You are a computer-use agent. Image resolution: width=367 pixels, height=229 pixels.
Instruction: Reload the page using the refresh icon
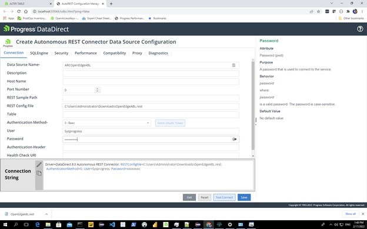[x=19, y=12]
